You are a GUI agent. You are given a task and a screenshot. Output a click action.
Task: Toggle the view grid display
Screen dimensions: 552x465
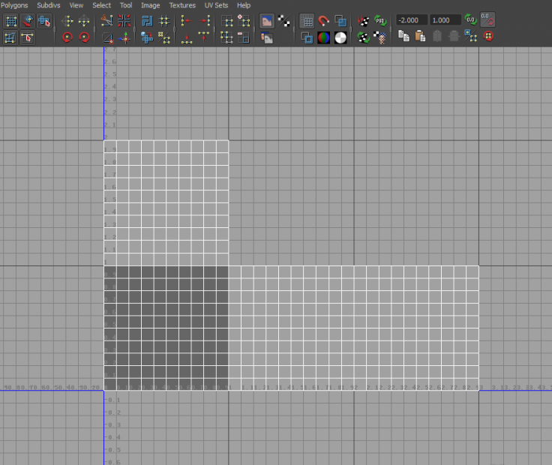[307, 21]
